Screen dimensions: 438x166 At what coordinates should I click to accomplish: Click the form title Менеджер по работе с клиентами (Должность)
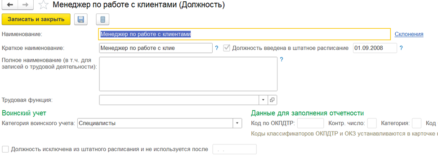coord(139,5)
